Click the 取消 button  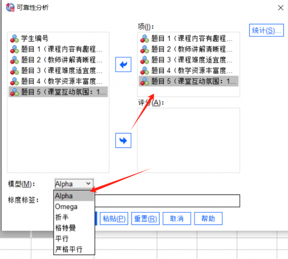tap(177, 218)
